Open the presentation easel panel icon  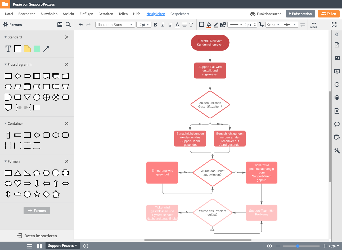click(x=337, y=71)
